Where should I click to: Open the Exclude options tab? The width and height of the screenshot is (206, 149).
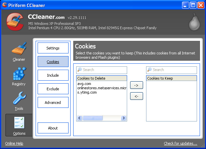53,89
